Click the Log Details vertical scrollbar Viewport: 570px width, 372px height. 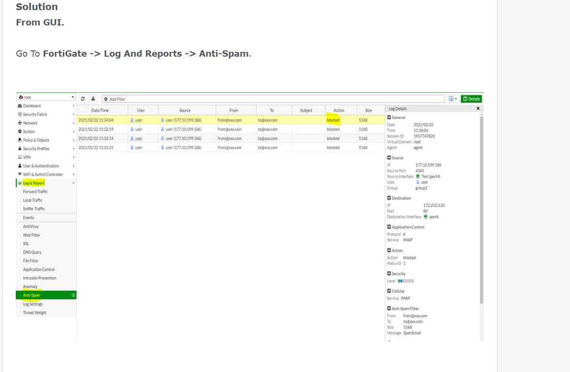[481, 210]
